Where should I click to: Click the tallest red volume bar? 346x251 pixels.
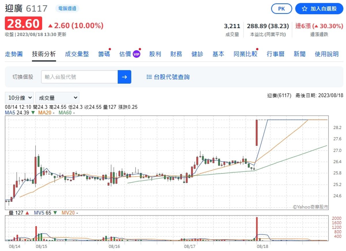(x=257, y=229)
